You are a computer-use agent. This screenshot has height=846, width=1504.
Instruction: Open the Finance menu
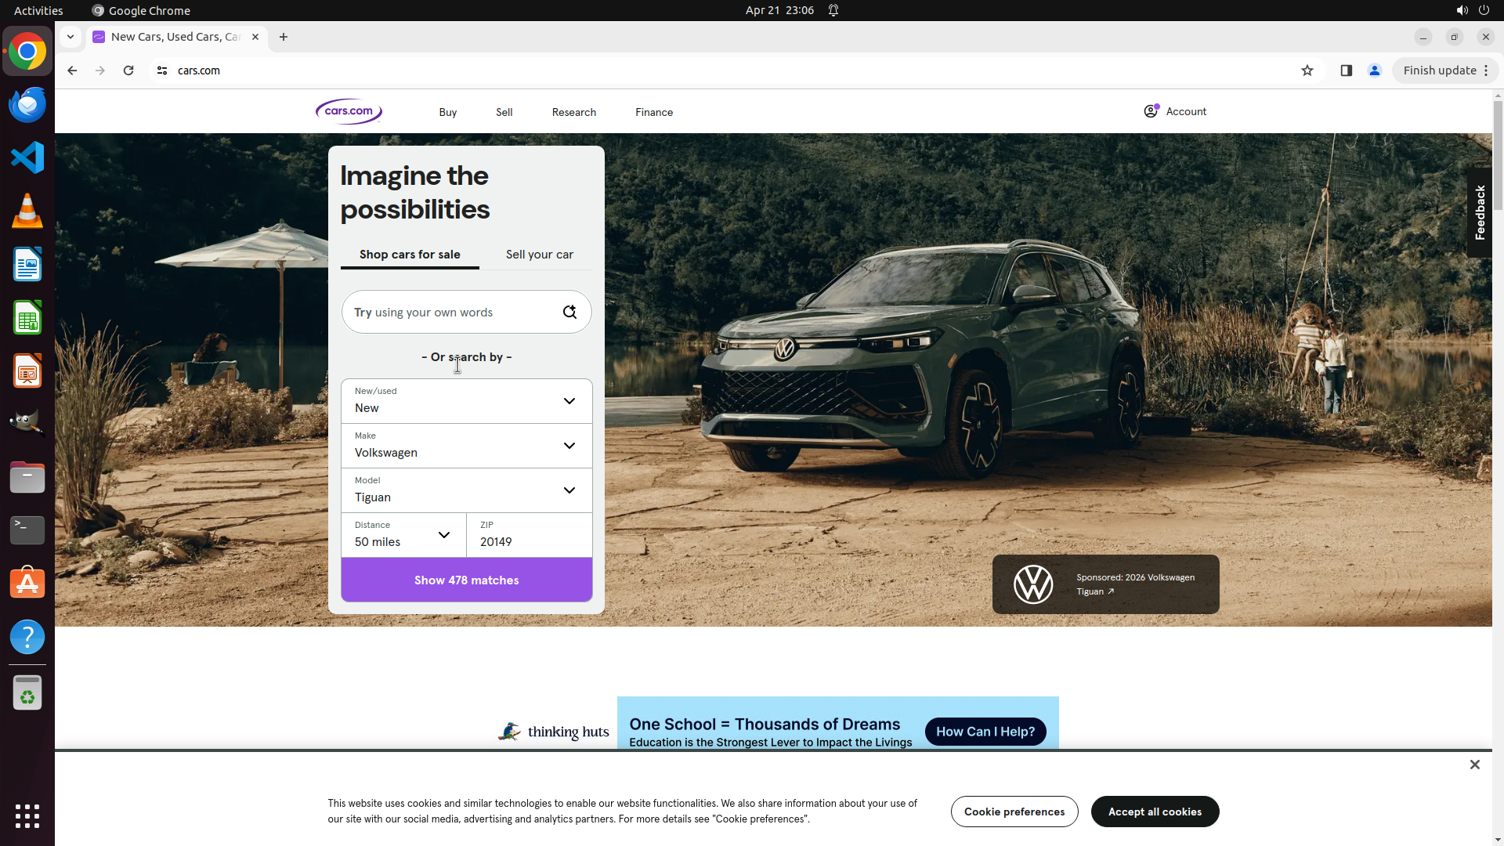point(654,112)
